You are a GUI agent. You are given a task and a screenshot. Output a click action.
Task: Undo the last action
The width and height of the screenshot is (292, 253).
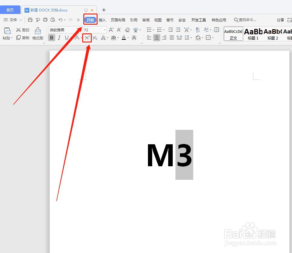point(60,20)
